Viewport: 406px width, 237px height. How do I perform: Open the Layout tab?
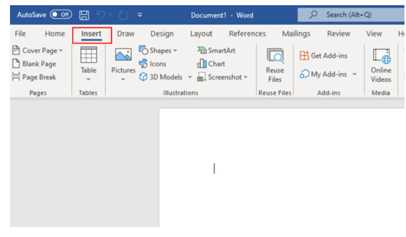[201, 34]
